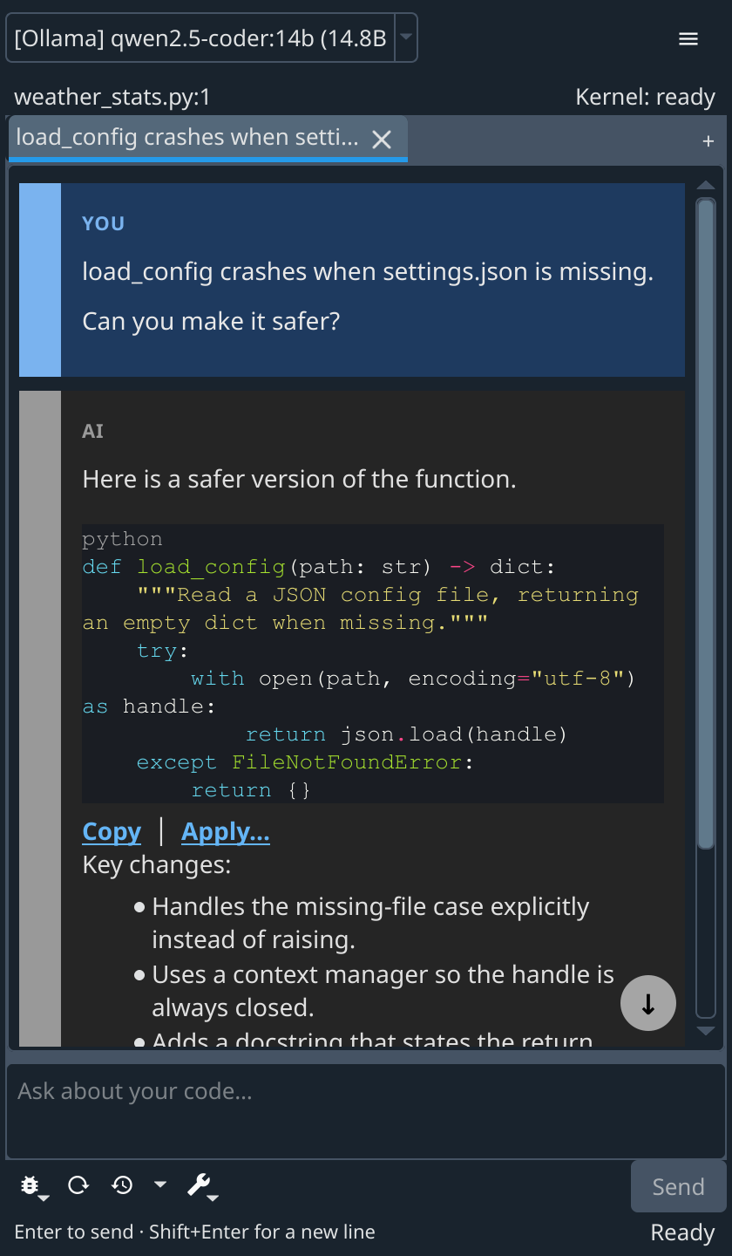Click the 'return json.load(handle)' code line
The height and width of the screenshot is (1256, 732).
[406, 734]
